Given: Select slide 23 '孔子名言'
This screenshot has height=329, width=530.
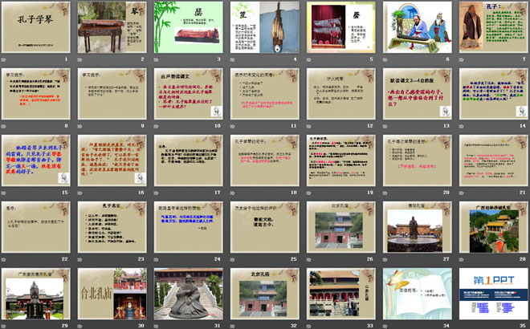Looking at the screenshot, I should tap(112, 227).
